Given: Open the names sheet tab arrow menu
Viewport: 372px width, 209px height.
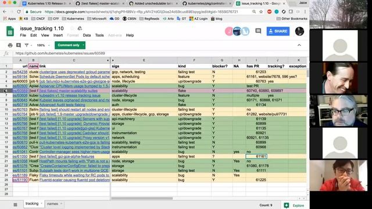Looking at the screenshot, I should [62, 204].
